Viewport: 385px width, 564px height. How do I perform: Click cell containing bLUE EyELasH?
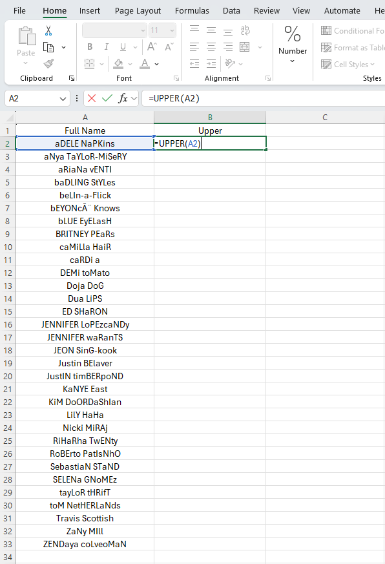pyautogui.click(x=85, y=221)
